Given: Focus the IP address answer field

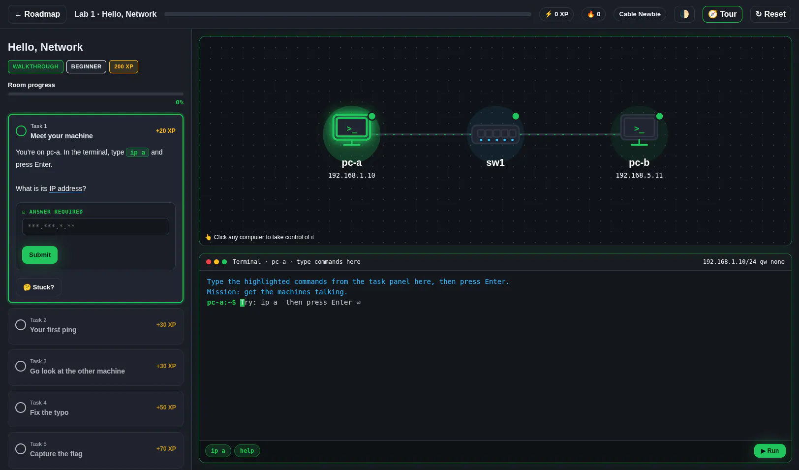Looking at the screenshot, I should coord(95,227).
